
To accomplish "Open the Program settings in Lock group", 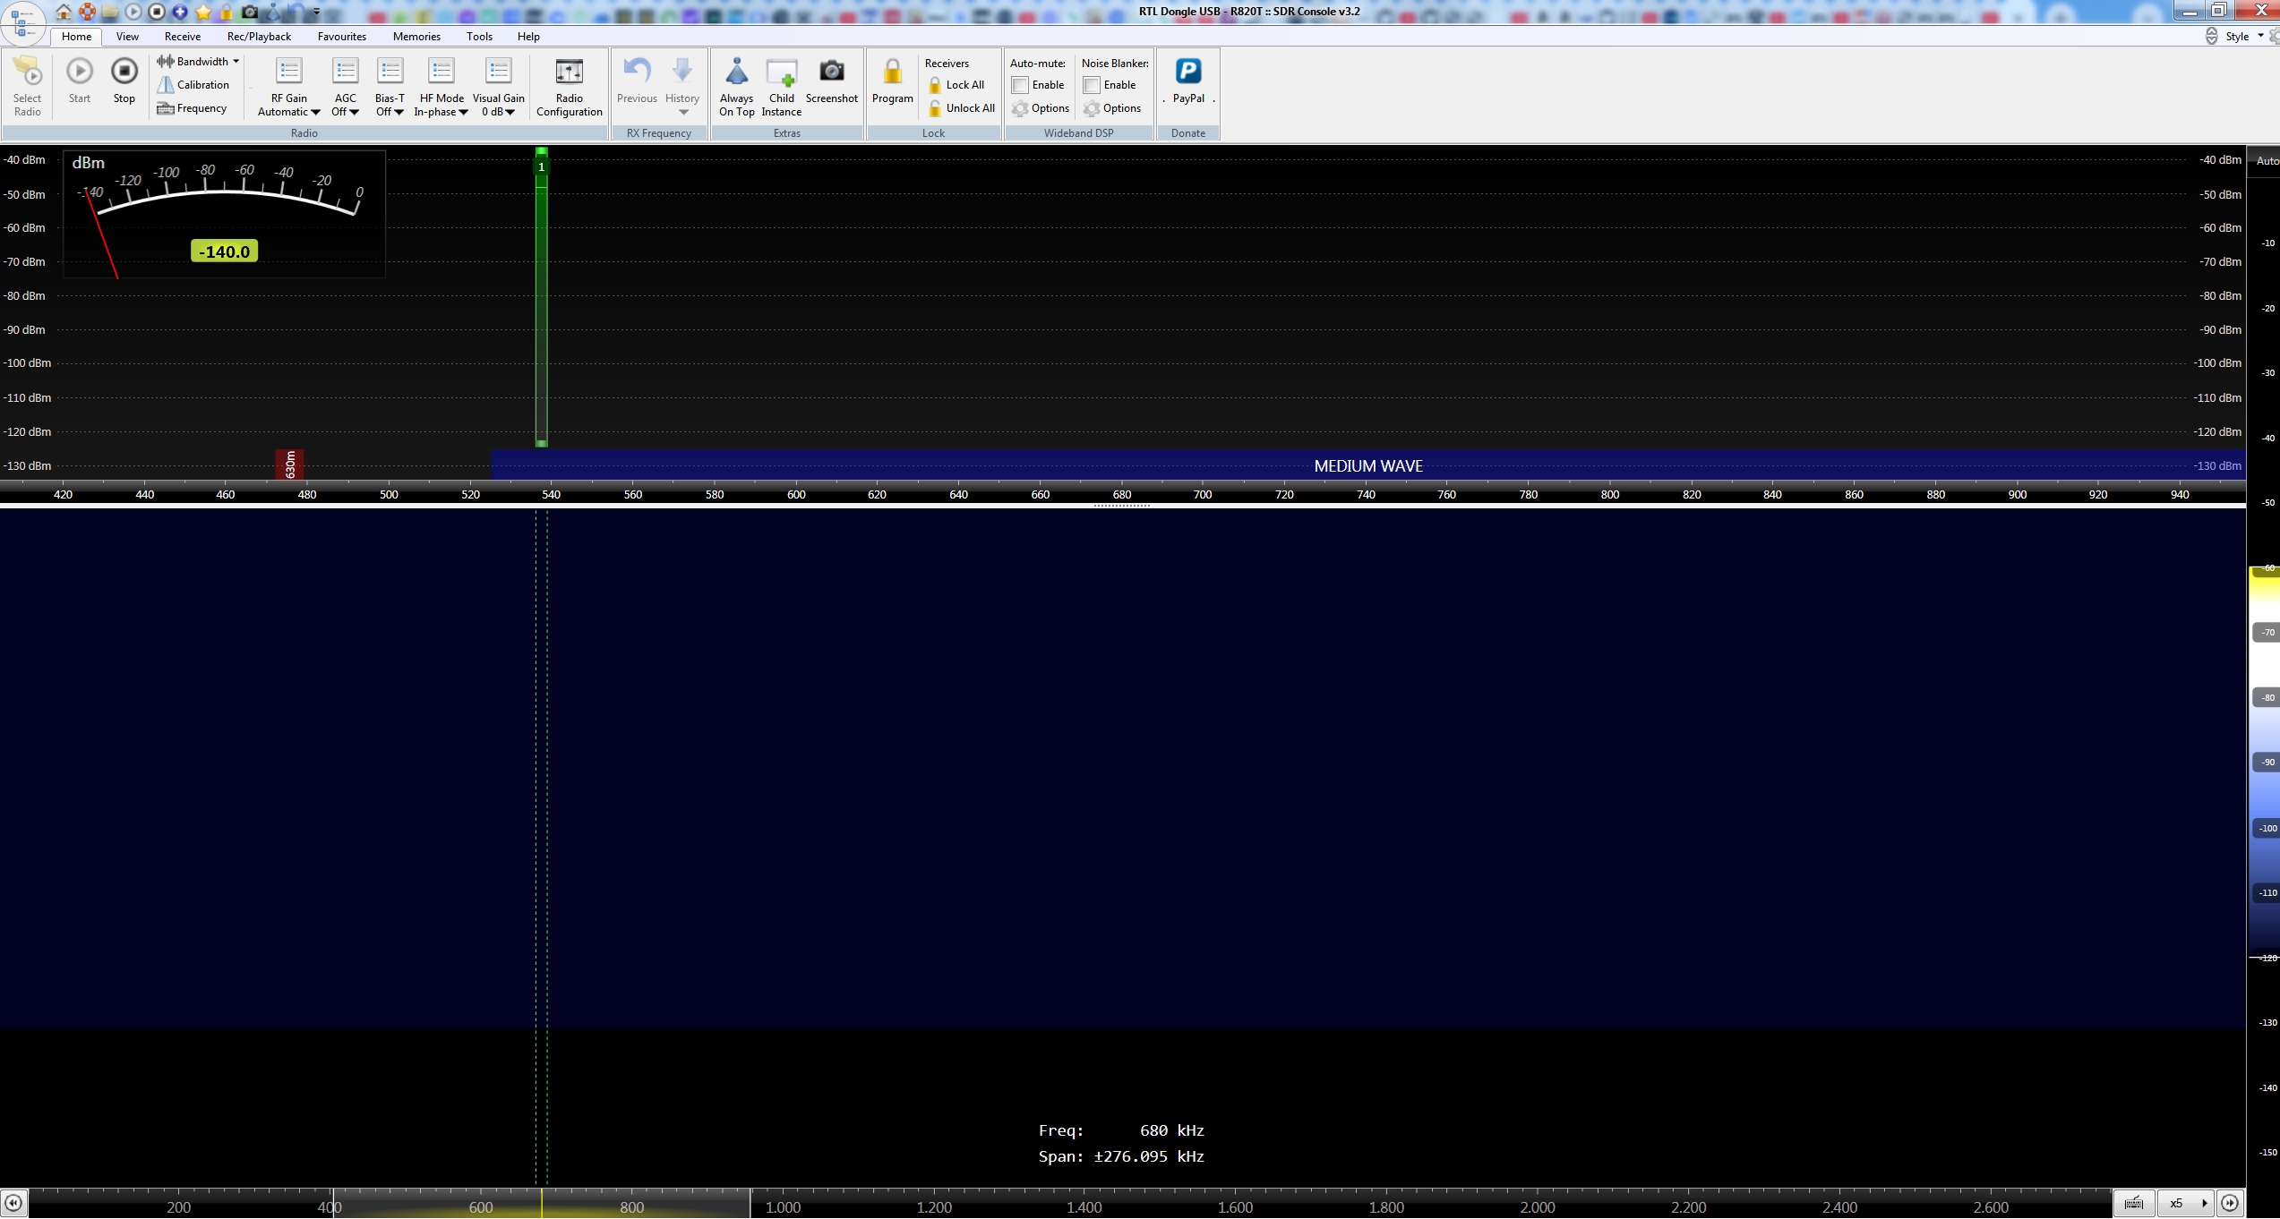I will (892, 85).
